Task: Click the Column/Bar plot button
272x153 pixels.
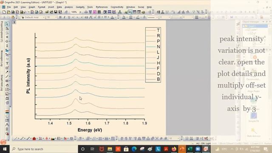Action: click(x=34, y=139)
